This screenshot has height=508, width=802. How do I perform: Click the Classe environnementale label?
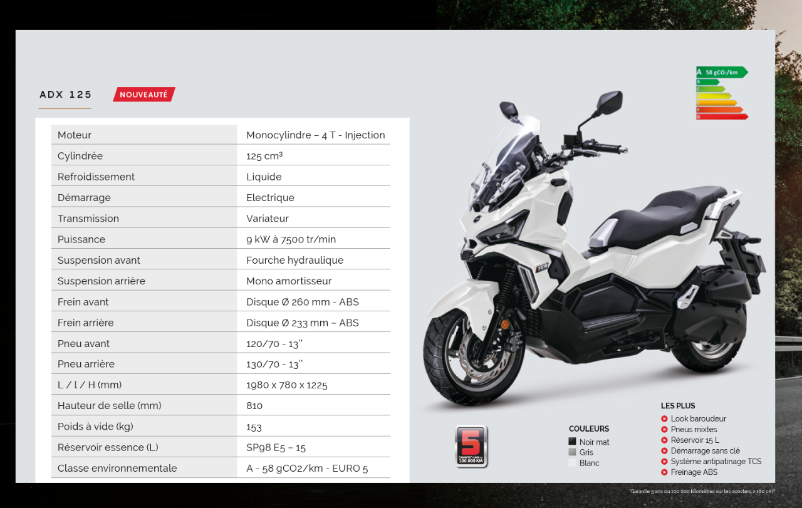click(x=117, y=468)
